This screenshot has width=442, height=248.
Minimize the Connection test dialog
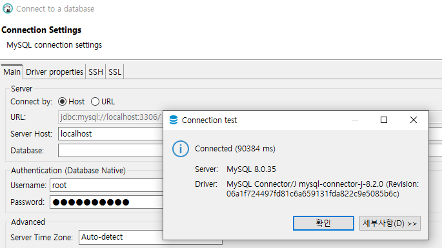[355, 120]
